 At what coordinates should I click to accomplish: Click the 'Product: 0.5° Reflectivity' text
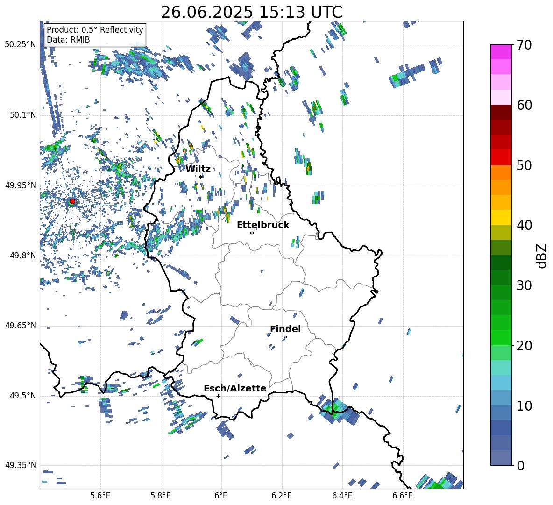point(95,29)
